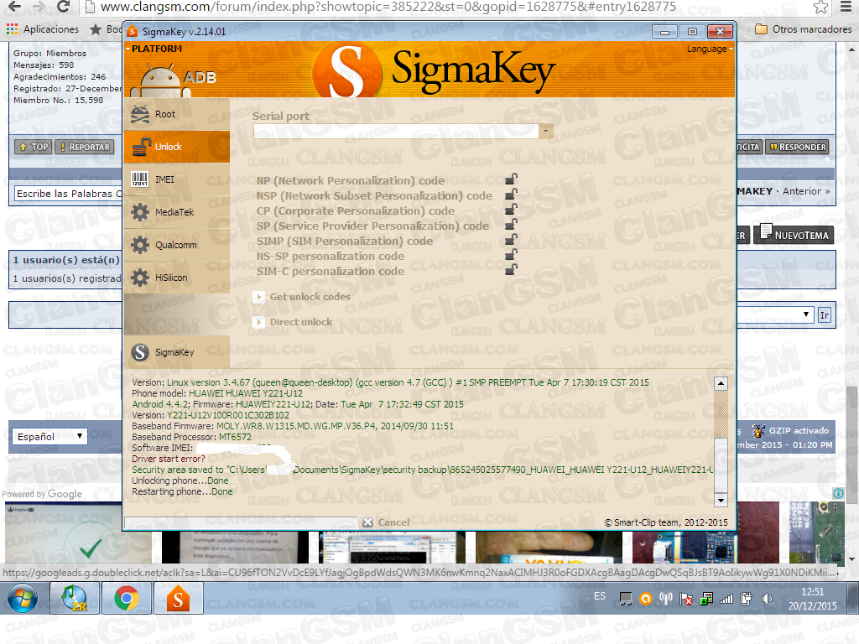Click lock icon beside SIM-C personalization code
This screenshot has height=644, width=859.
pyautogui.click(x=511, y=270)
